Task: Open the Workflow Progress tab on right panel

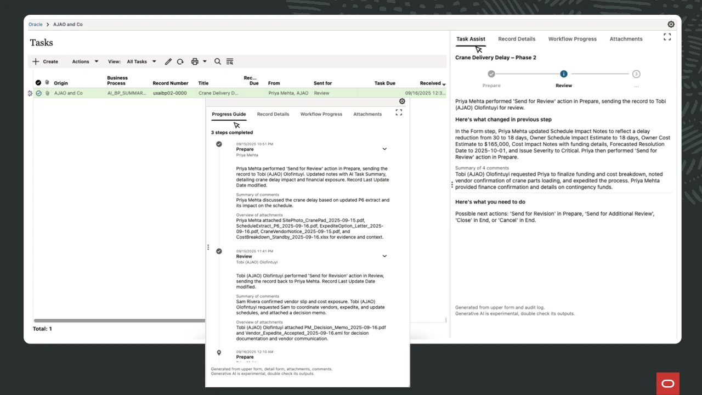Action: coord(573,39)
